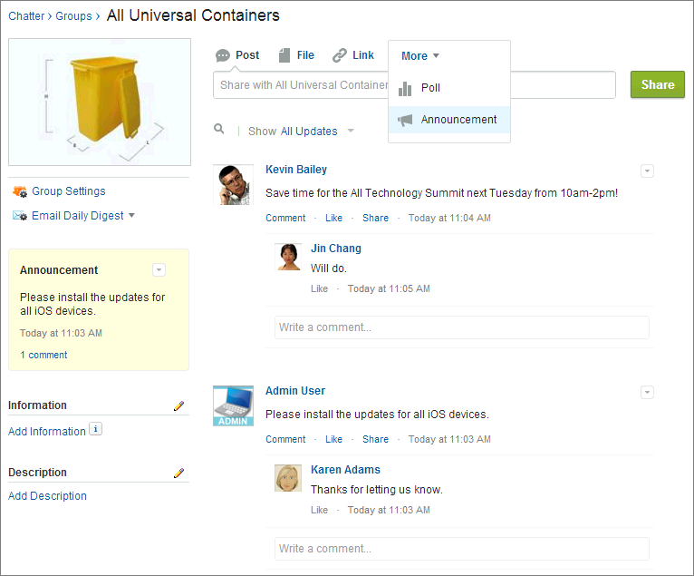The width and height of the screenshot is (694, 576).
Task: Select the File publisher option
Action: (296, 55)
